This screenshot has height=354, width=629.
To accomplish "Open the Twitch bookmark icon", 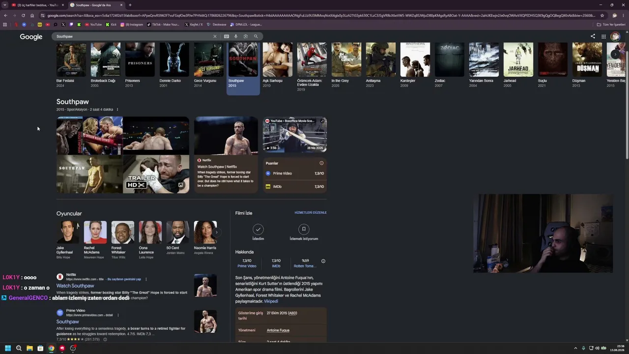I will pyautogui.click(x=71, y=25).
